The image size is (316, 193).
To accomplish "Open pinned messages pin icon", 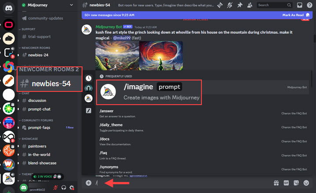I will (x=240, y=5).
